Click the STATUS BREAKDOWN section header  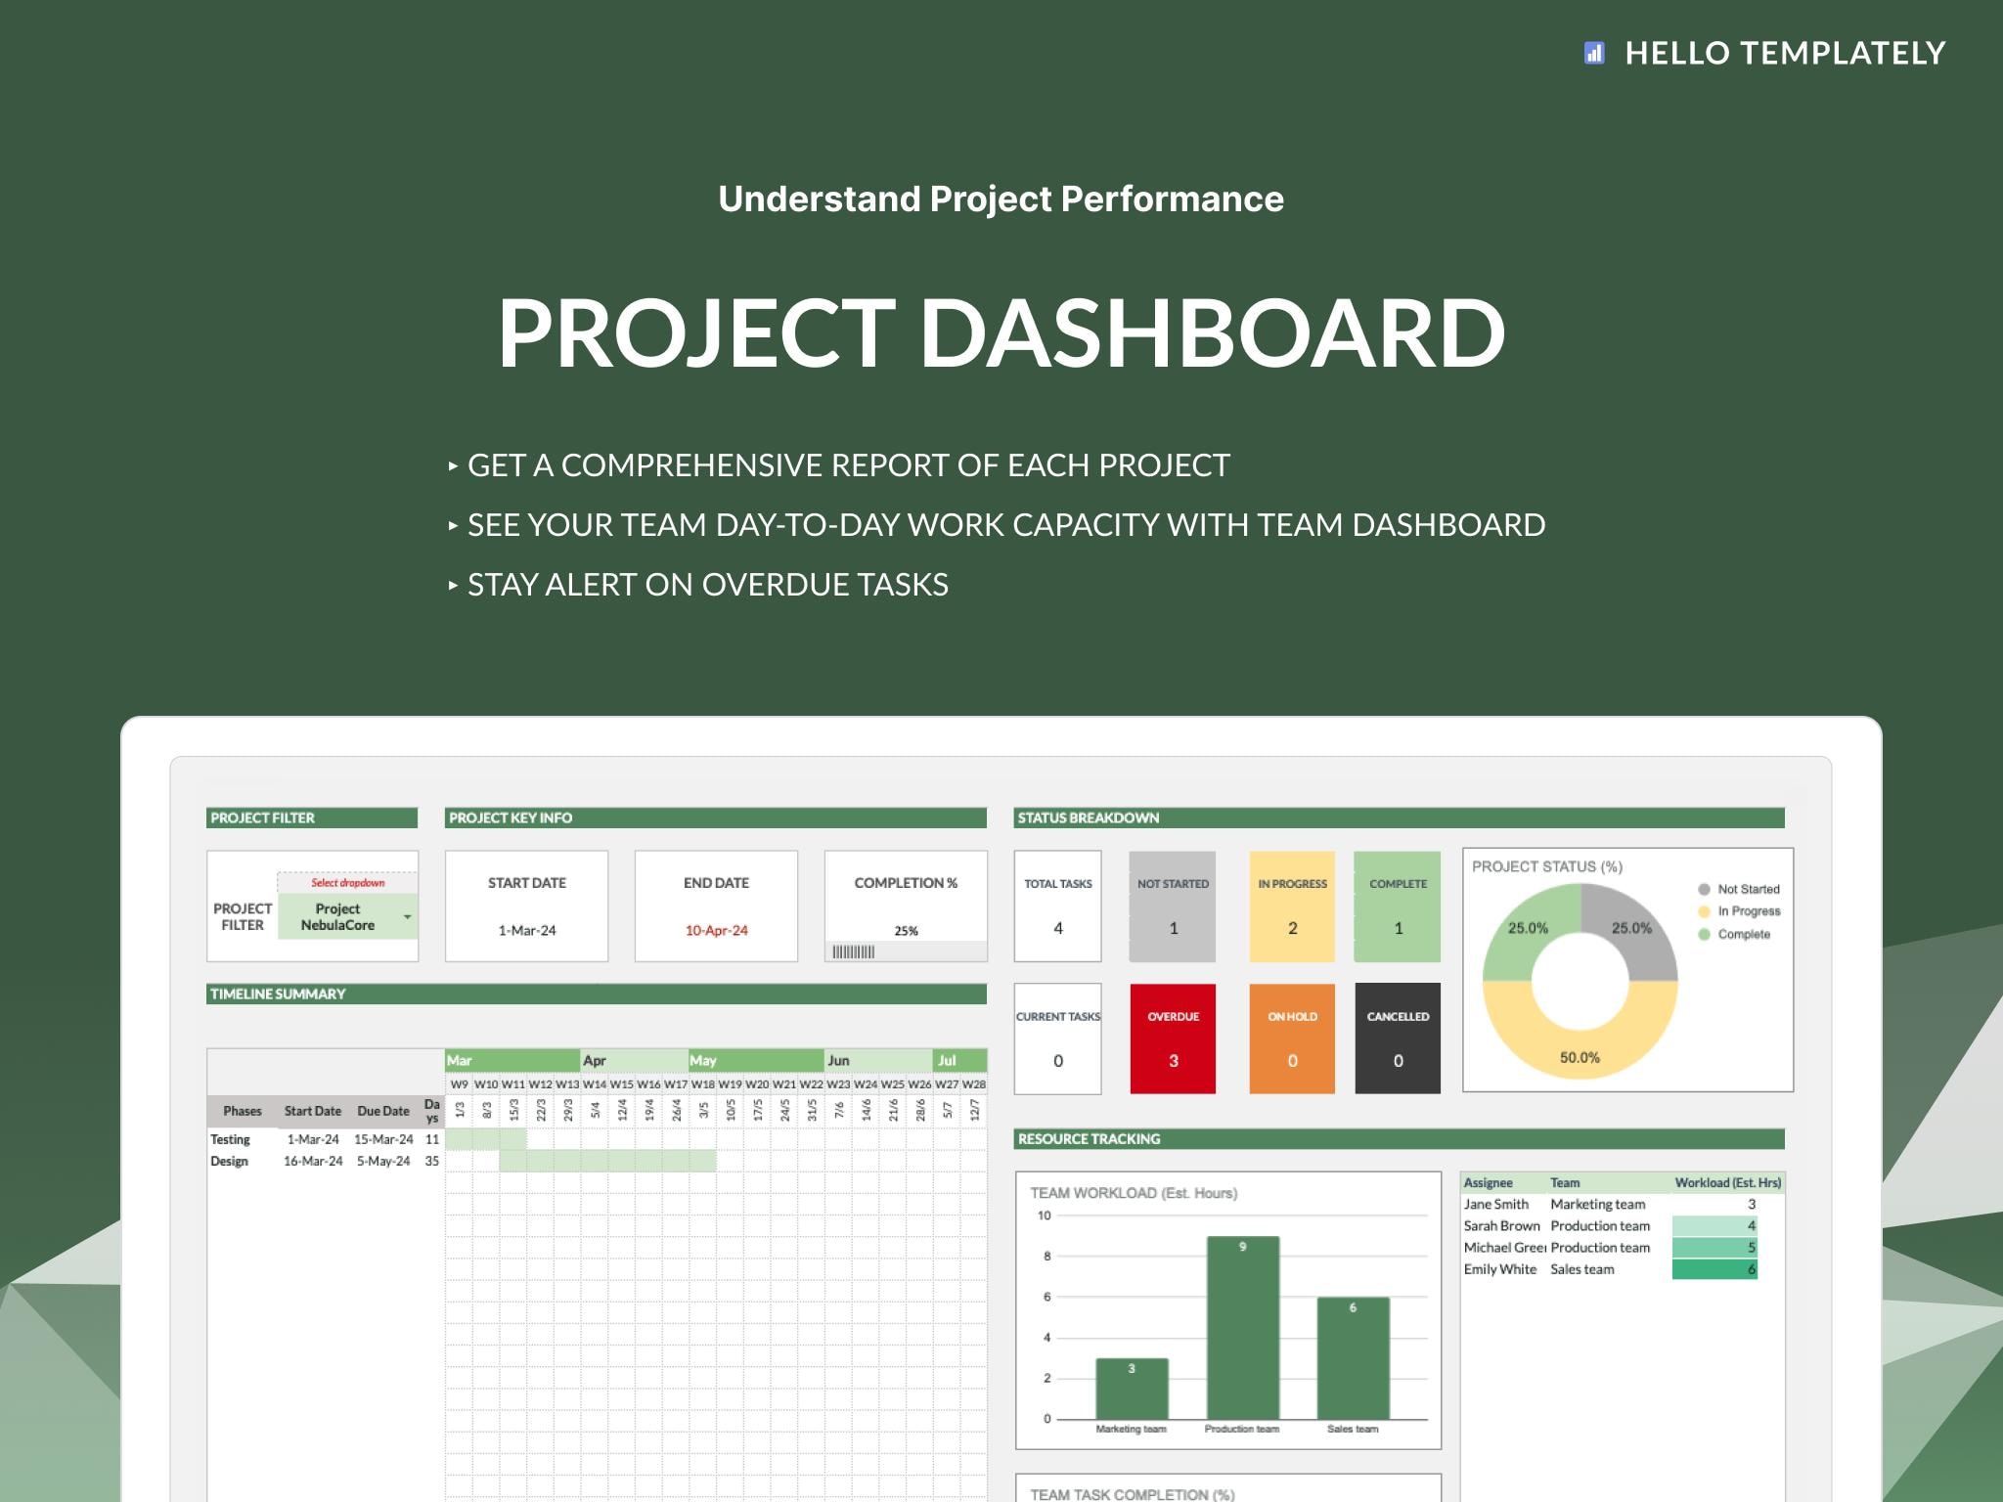[1089, 817]
